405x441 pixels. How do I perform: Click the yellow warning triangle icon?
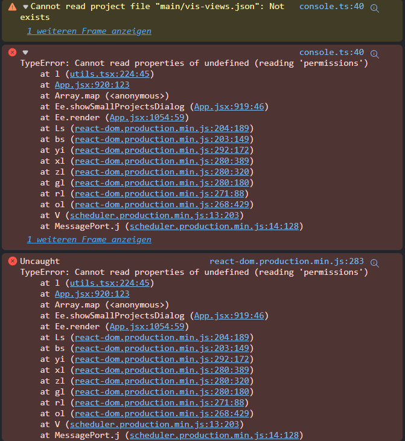12,7
